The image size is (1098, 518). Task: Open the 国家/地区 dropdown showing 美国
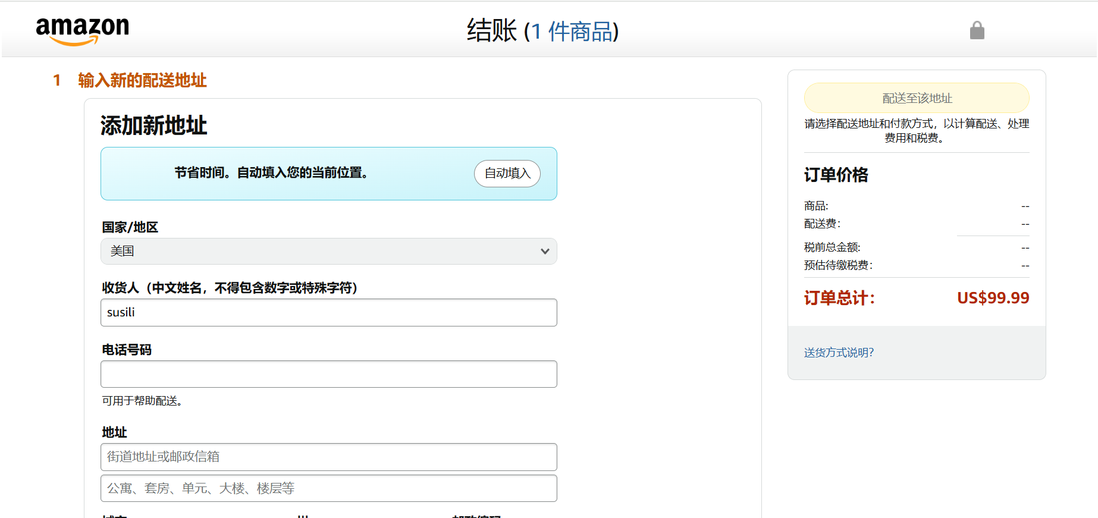click(328, 251)
